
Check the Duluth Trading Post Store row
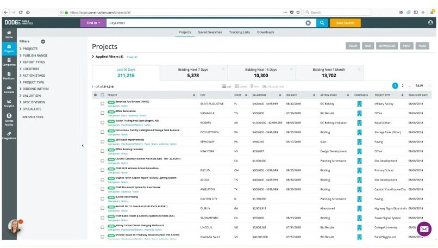pos(102,122)
